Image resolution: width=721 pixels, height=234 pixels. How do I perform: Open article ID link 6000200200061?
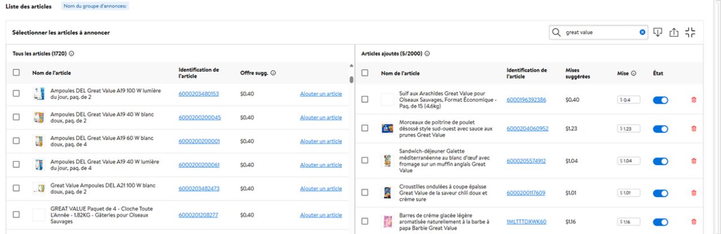(x=199, y=164)
